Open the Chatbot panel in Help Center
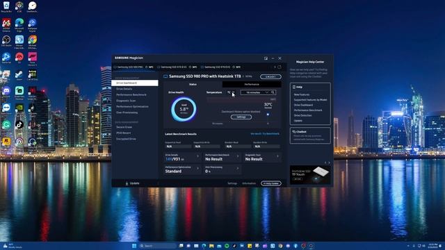 coord(310,135)
